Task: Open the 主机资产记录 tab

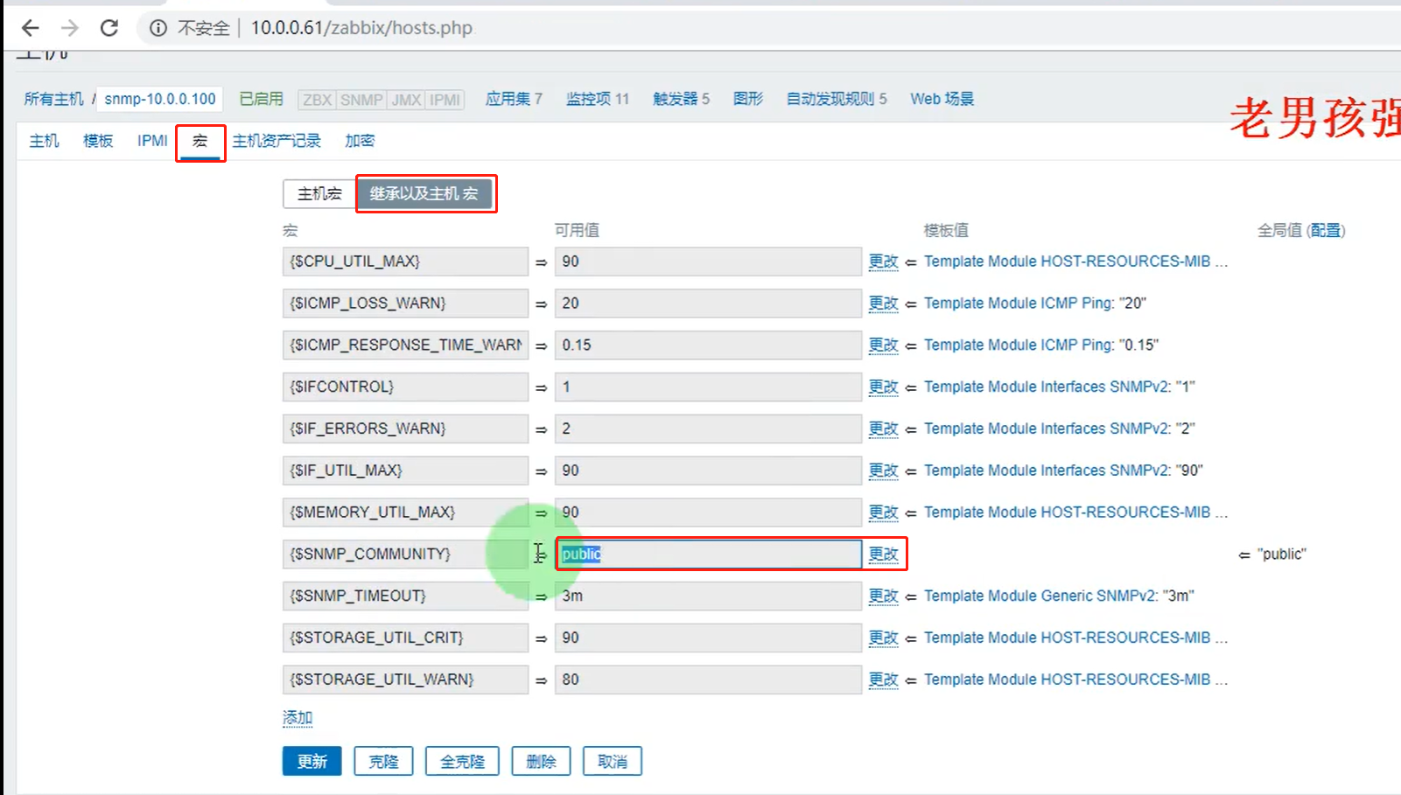Action: point(277,140)
